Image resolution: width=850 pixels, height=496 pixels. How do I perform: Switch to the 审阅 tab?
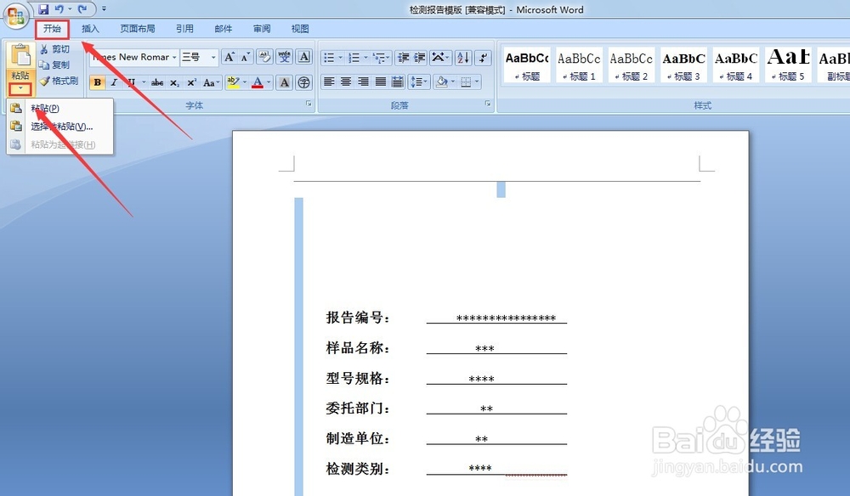(261, 29)
